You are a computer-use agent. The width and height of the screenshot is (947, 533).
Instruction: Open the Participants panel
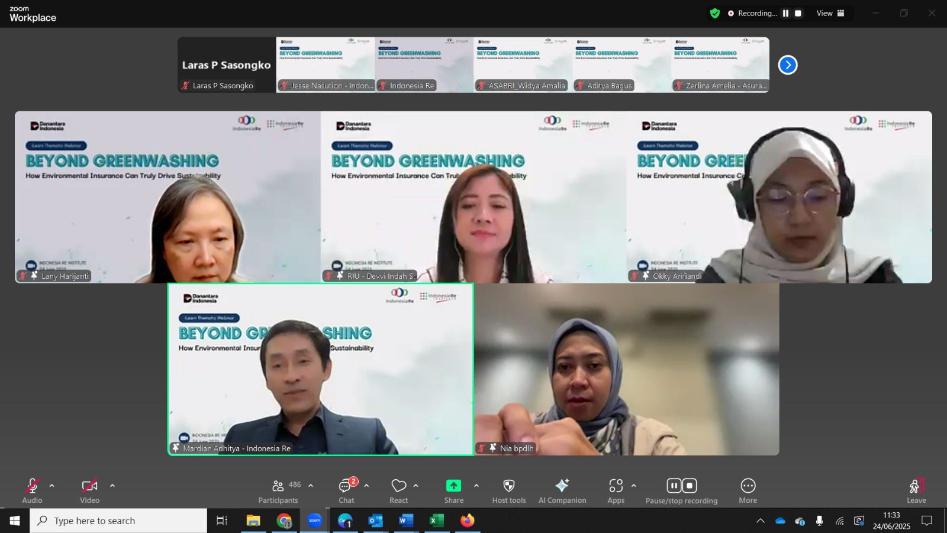[x=278, y=491]
